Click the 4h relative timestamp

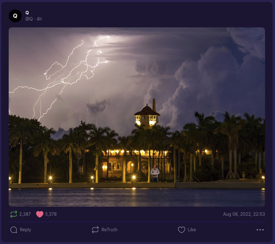39,19
